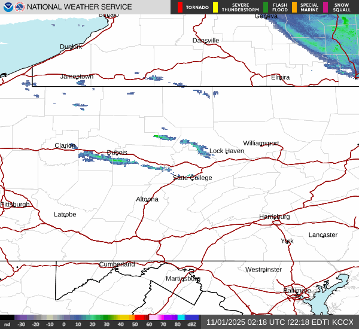The height and width of the screenshot is (329, 359).
Task: Click the NOAA logo in header
Action: coord(7,7)
